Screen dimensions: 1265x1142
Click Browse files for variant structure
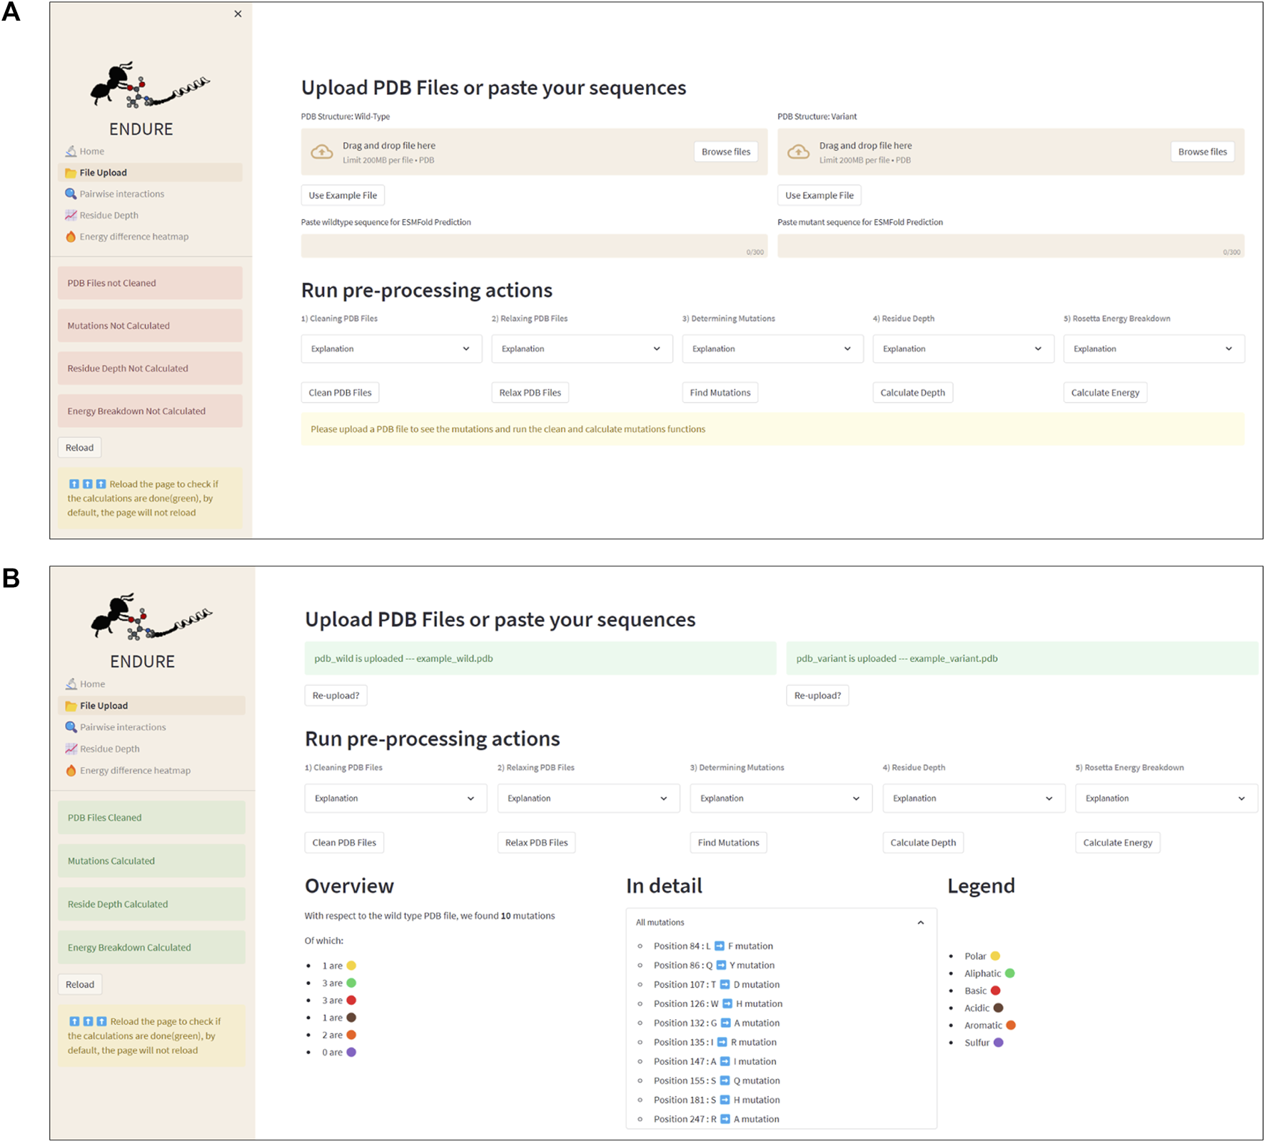pyautogui.click(x=1202, y=152)
